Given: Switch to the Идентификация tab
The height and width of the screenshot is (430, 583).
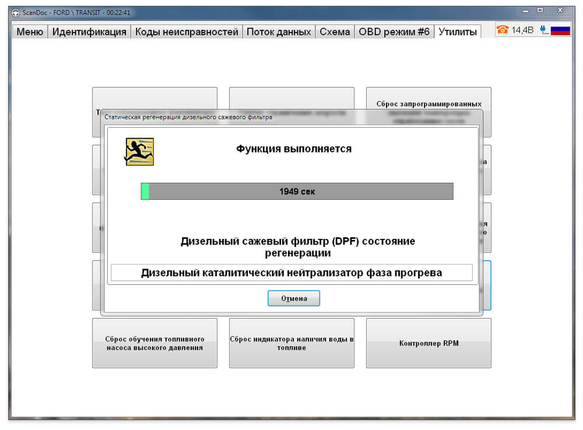Looking at the screenshot, I should coord(89,32).
